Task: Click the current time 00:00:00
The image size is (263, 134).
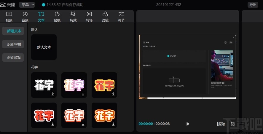Action: [146, 124]
